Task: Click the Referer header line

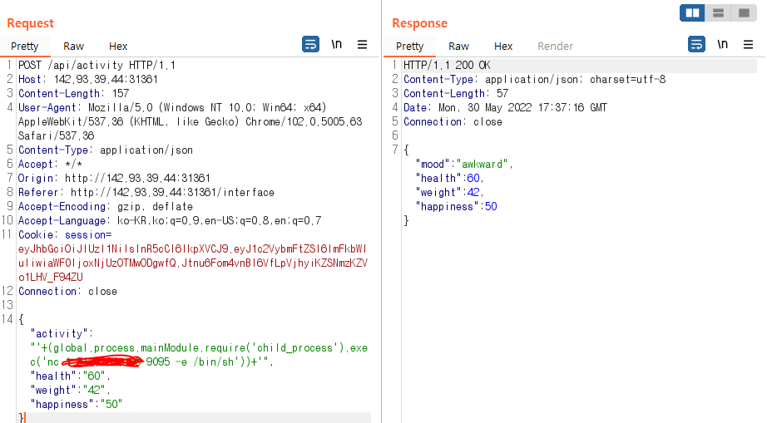Action: click(146, 193)
